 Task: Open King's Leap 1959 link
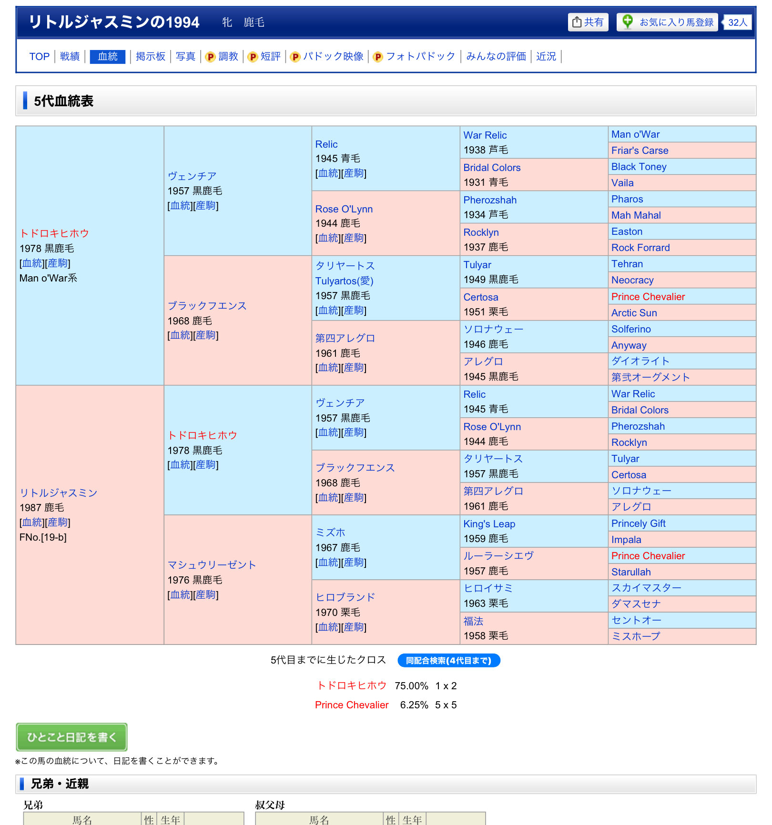pyautogui.click(x=489, y=524)
